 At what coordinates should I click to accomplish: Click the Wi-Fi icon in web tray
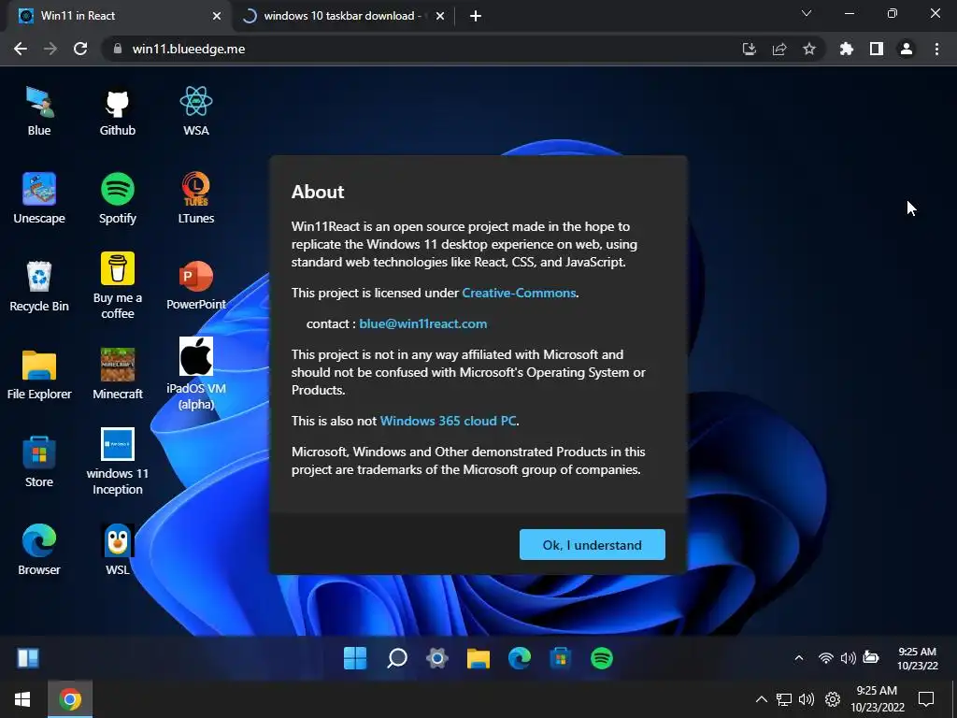[x=826, y=657]
